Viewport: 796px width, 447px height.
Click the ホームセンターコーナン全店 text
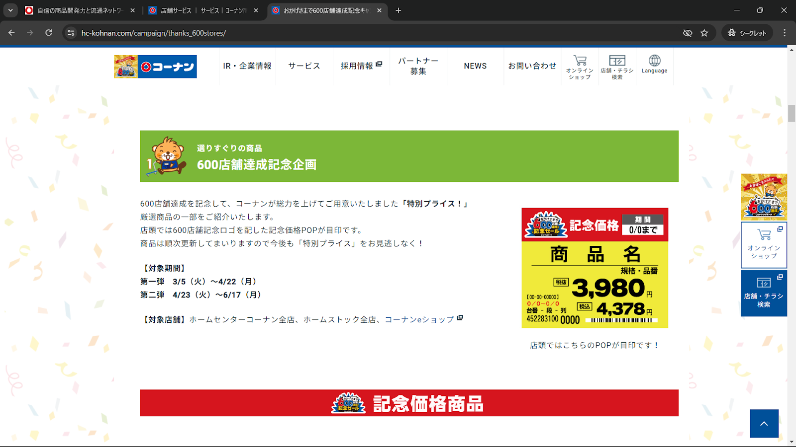[242, 320]
